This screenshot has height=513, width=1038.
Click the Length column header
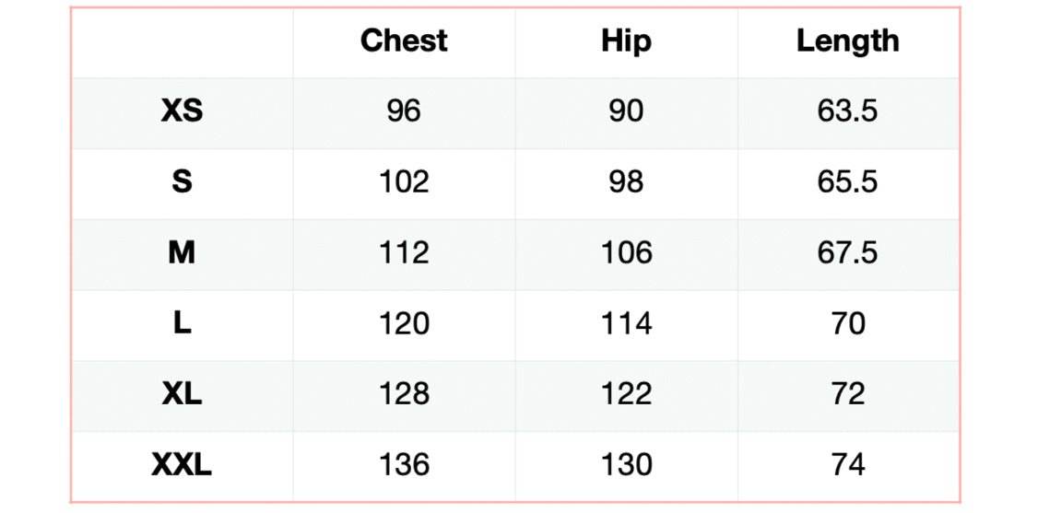coord(847,41)
